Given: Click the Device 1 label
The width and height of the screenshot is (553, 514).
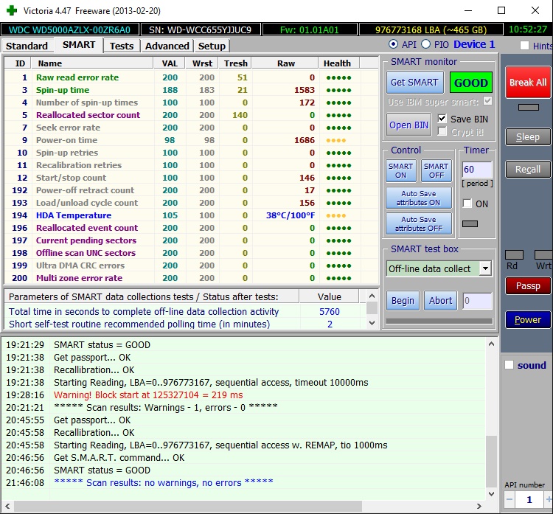Looking at the screenshot, I should click(x=474, y=44).
